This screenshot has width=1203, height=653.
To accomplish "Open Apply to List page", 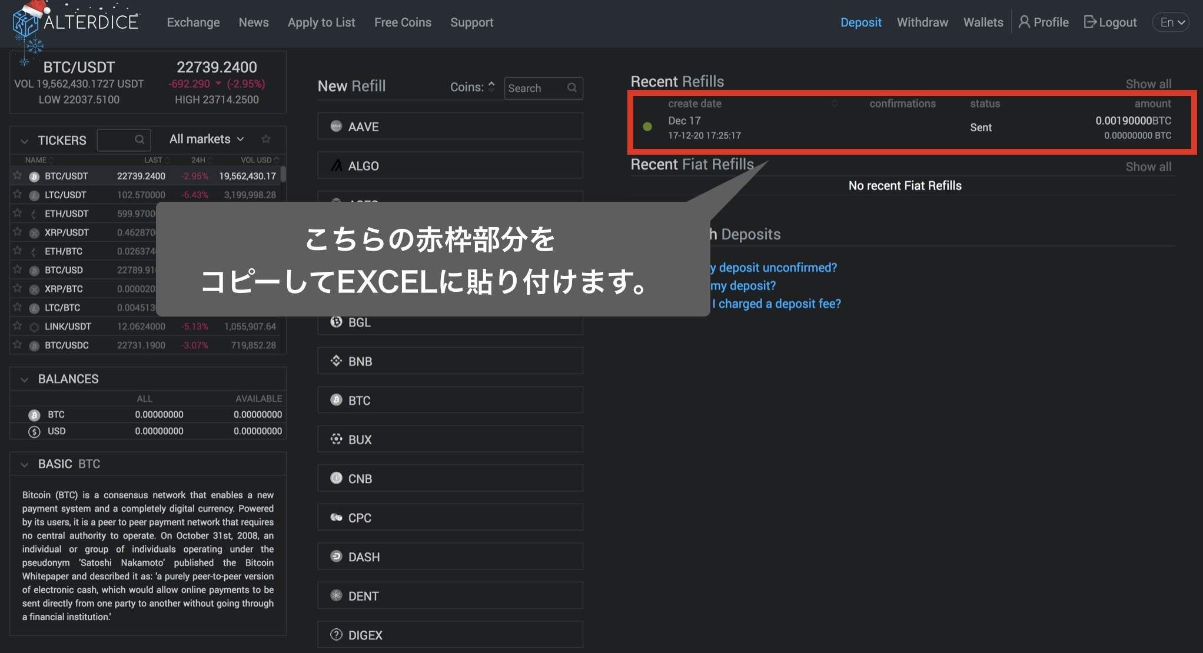I will (321, 22).
